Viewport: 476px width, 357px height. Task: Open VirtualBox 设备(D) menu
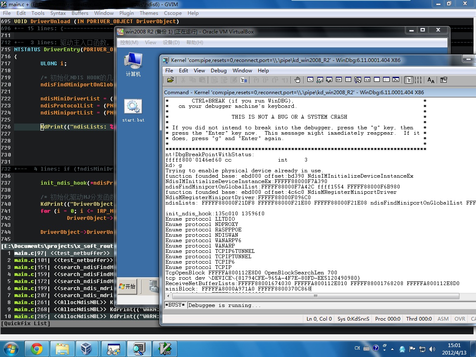[x=171, y=43]
